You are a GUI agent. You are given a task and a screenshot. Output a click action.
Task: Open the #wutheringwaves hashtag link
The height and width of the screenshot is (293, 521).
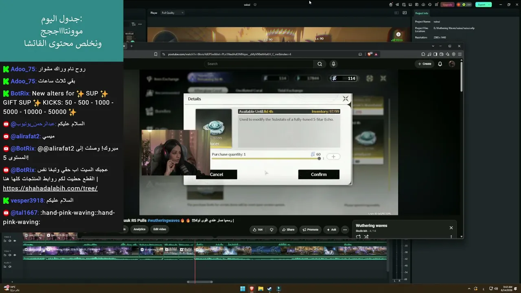(x=164, y=221)
